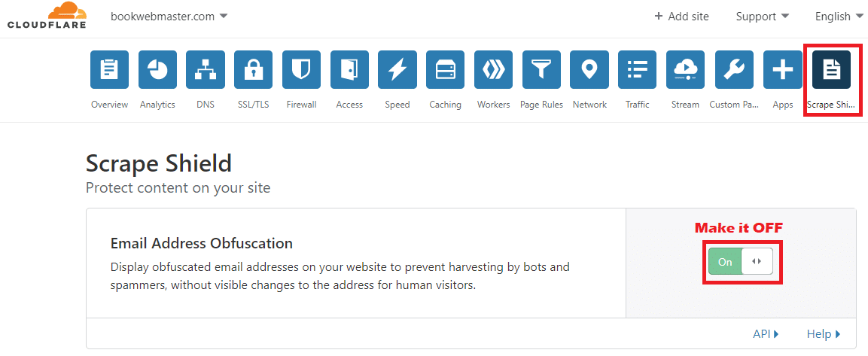
Task: Click the Apps tab label
Action: (783, 105)
